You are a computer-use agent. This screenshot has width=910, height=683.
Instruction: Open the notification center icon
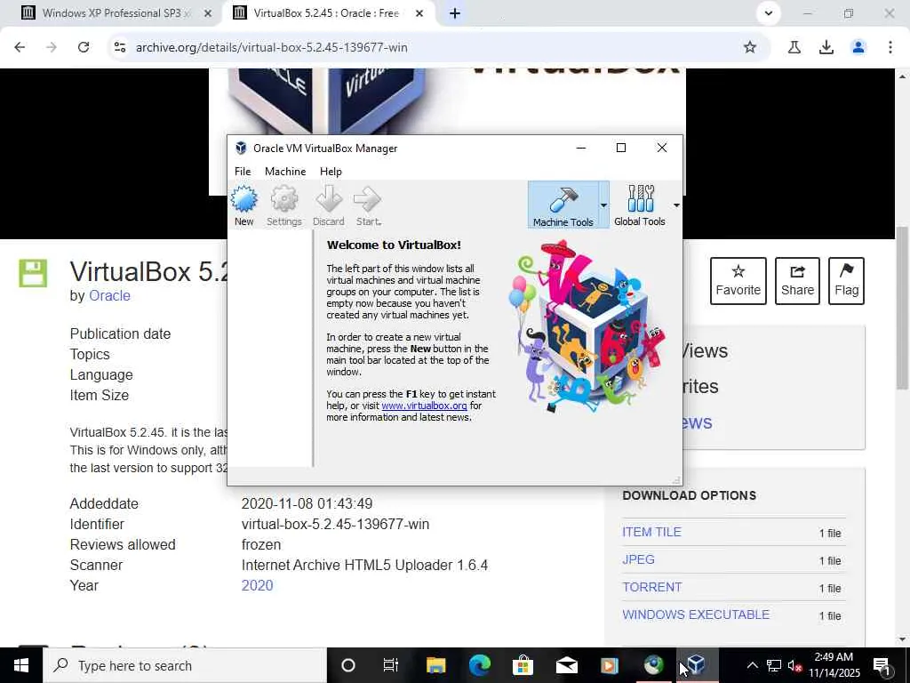pos(882,665)
